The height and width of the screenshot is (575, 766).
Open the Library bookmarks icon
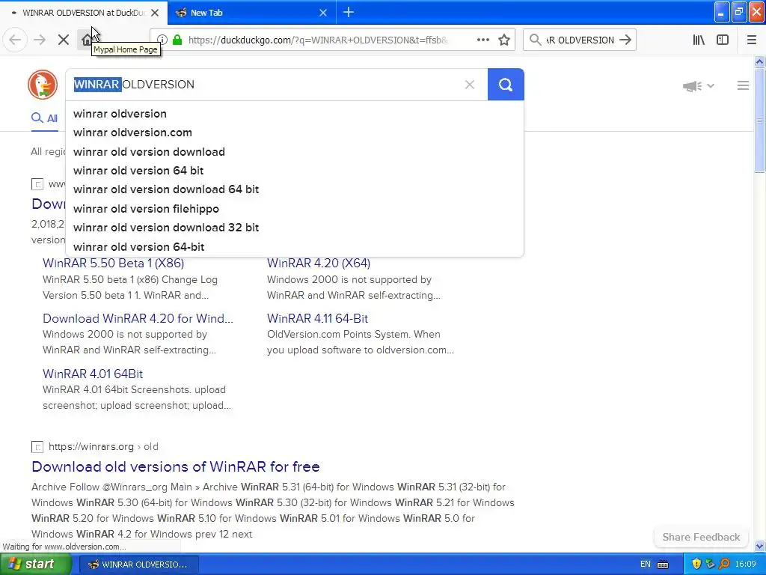(x=699, y=40)
